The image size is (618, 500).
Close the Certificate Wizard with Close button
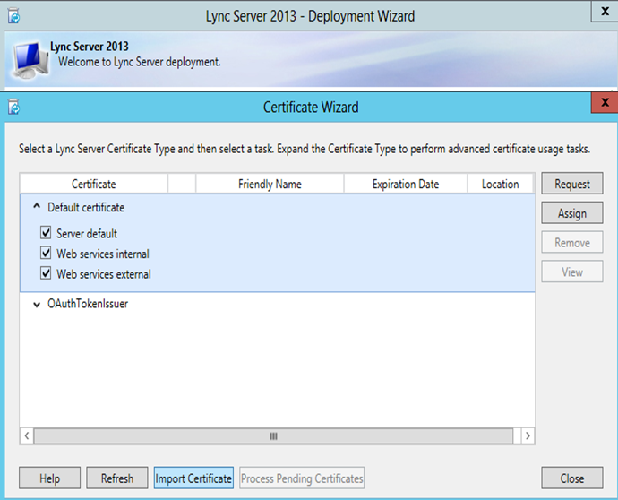point(572,478)
